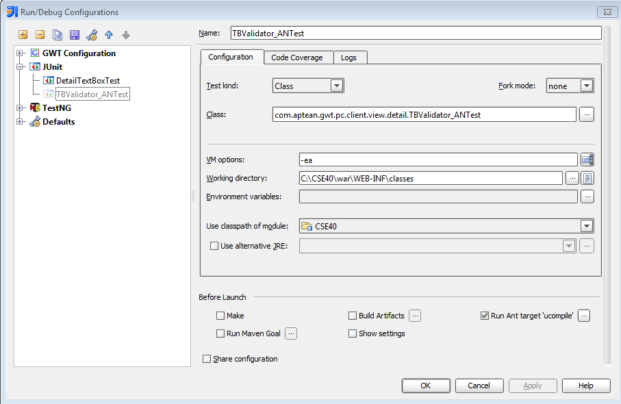
Task: Click the Apply button
Action: pos(533,386)
